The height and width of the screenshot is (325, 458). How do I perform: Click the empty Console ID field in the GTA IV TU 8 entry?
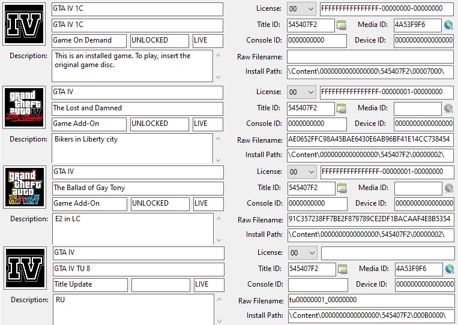pyautogui.click(x=318, y=285)
